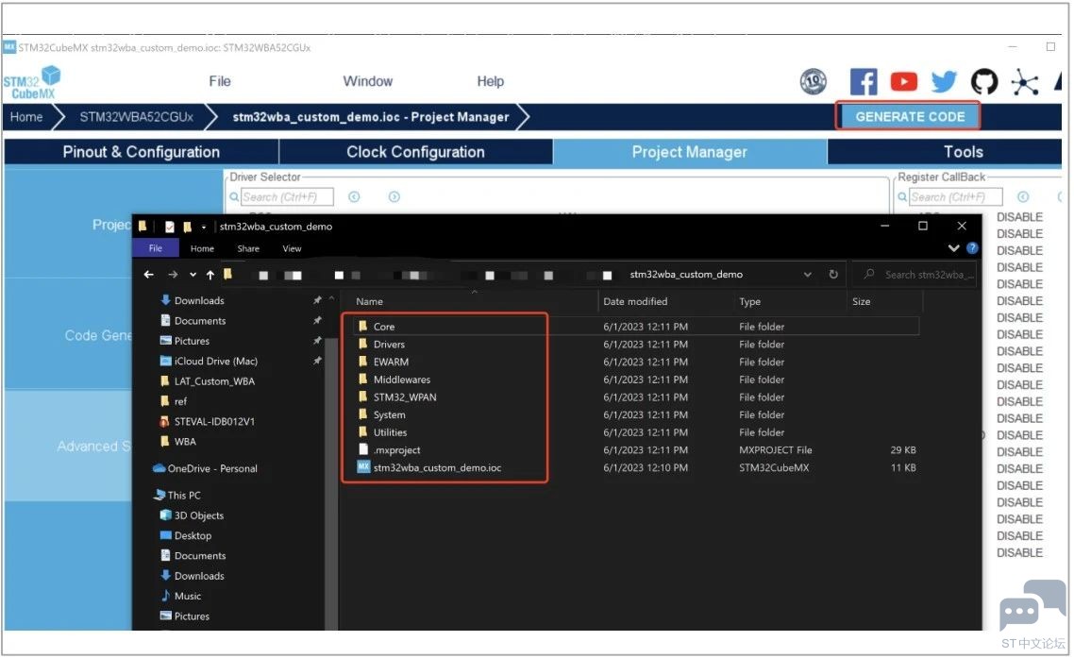Open the address bar history dropdown
This screenshot has width=1074, height=658.
pyautogui.click(x=808, y=275)
